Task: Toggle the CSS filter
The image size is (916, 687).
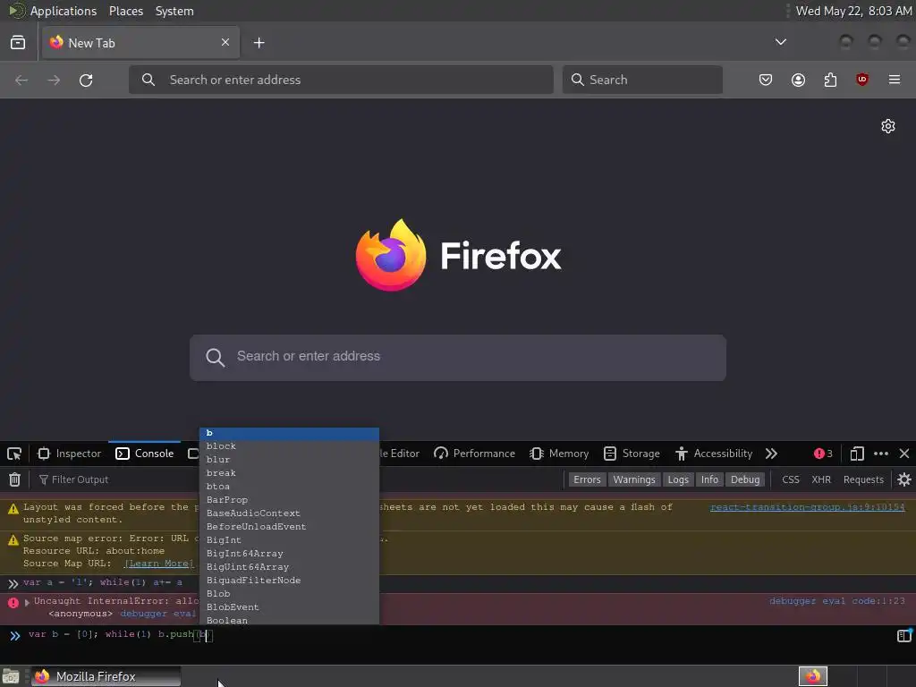Action: 791,479
